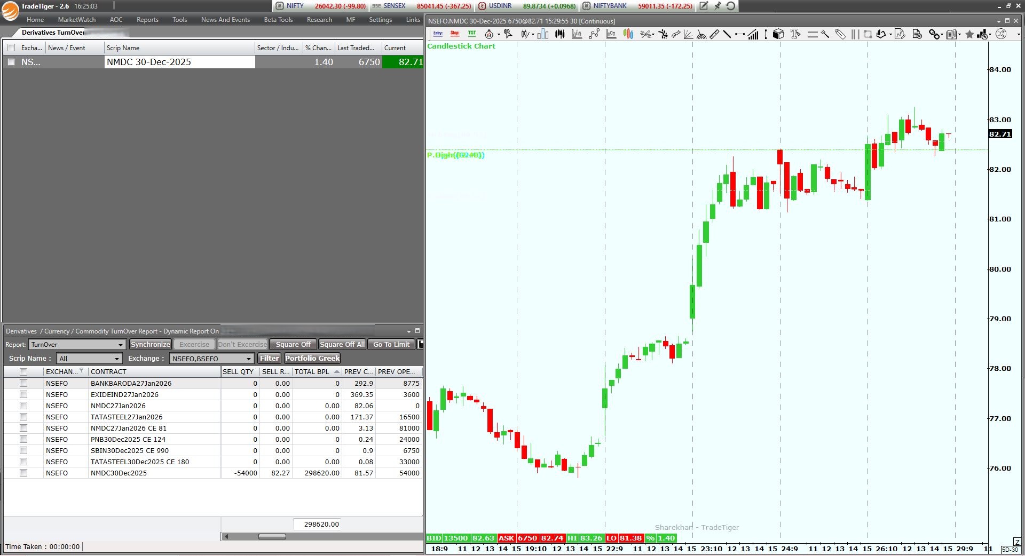Viewport: 1025px width, 556px height.
Task: Click the horizontal scrollbar thumb in report grid
Action: [x=272, y=536]
